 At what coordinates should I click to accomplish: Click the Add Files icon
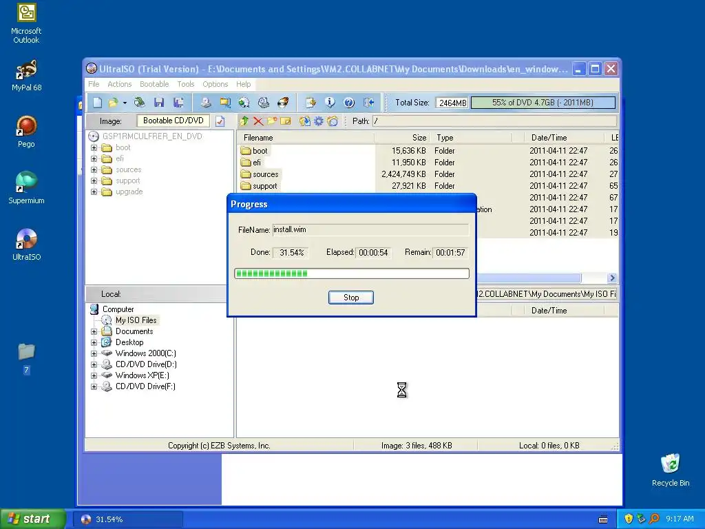pos(304,121)
